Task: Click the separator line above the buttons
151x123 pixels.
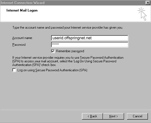Action: [75, 109]
